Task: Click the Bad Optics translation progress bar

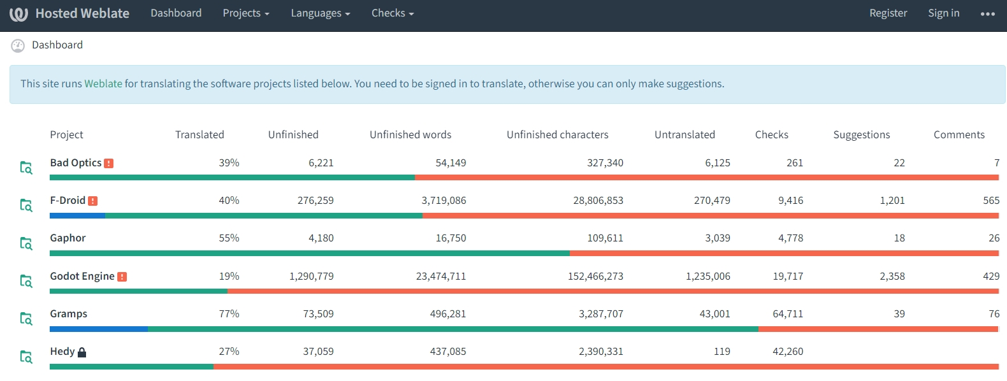Action: tap(524, 178)
